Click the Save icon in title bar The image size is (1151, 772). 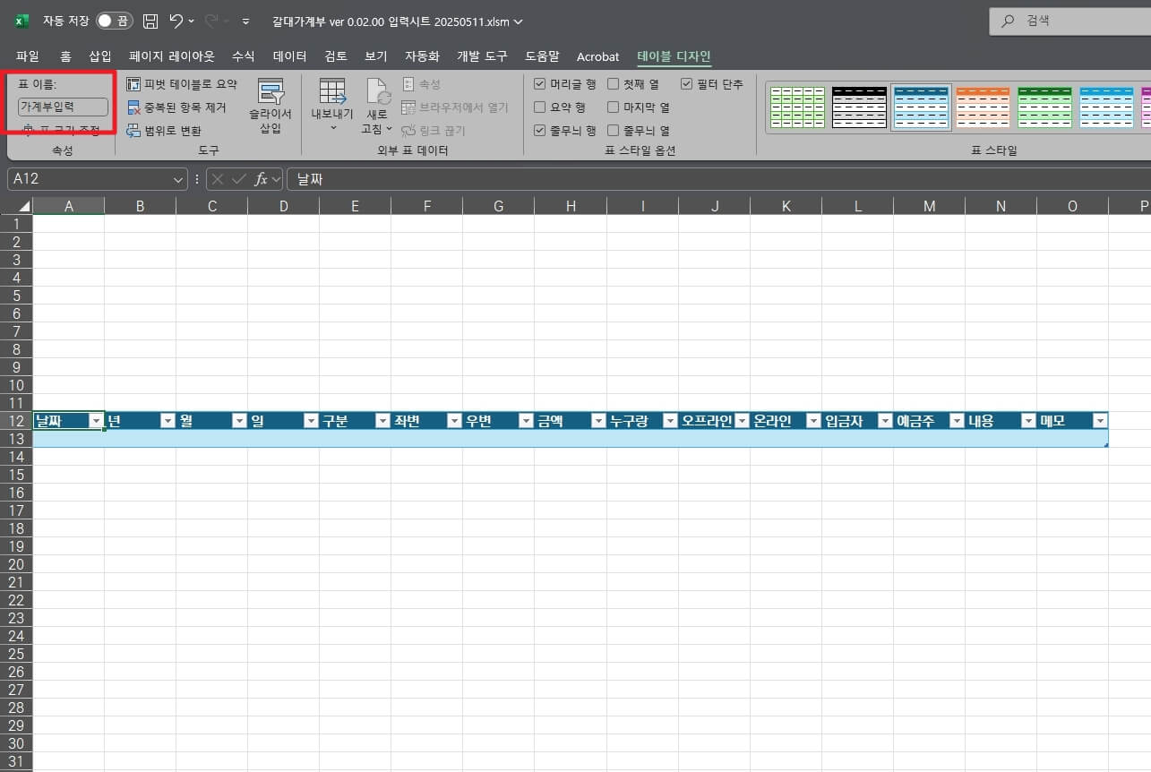[150, 21]
